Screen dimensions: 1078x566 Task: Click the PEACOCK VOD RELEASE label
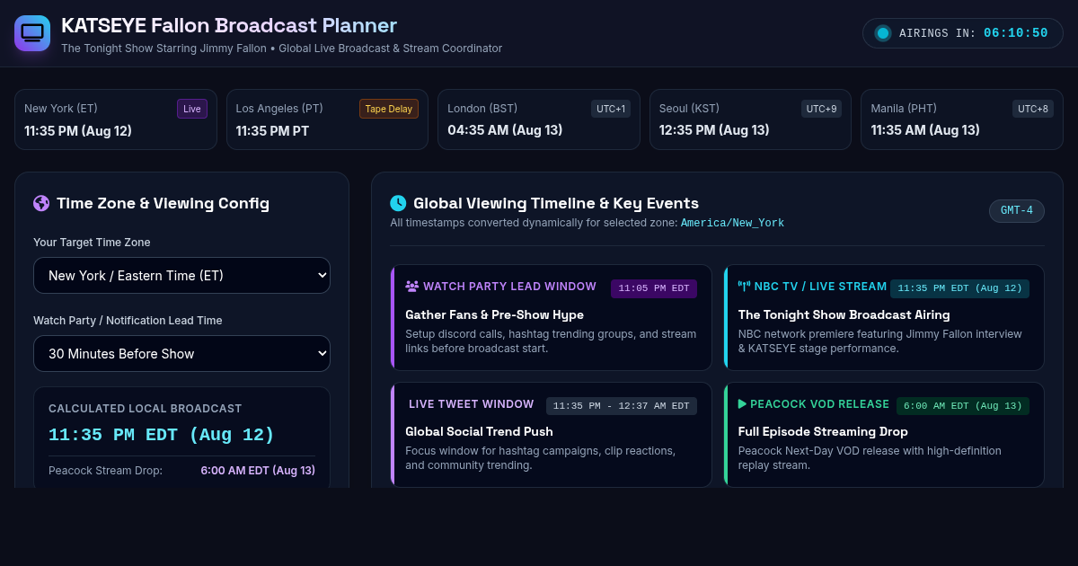819,404
